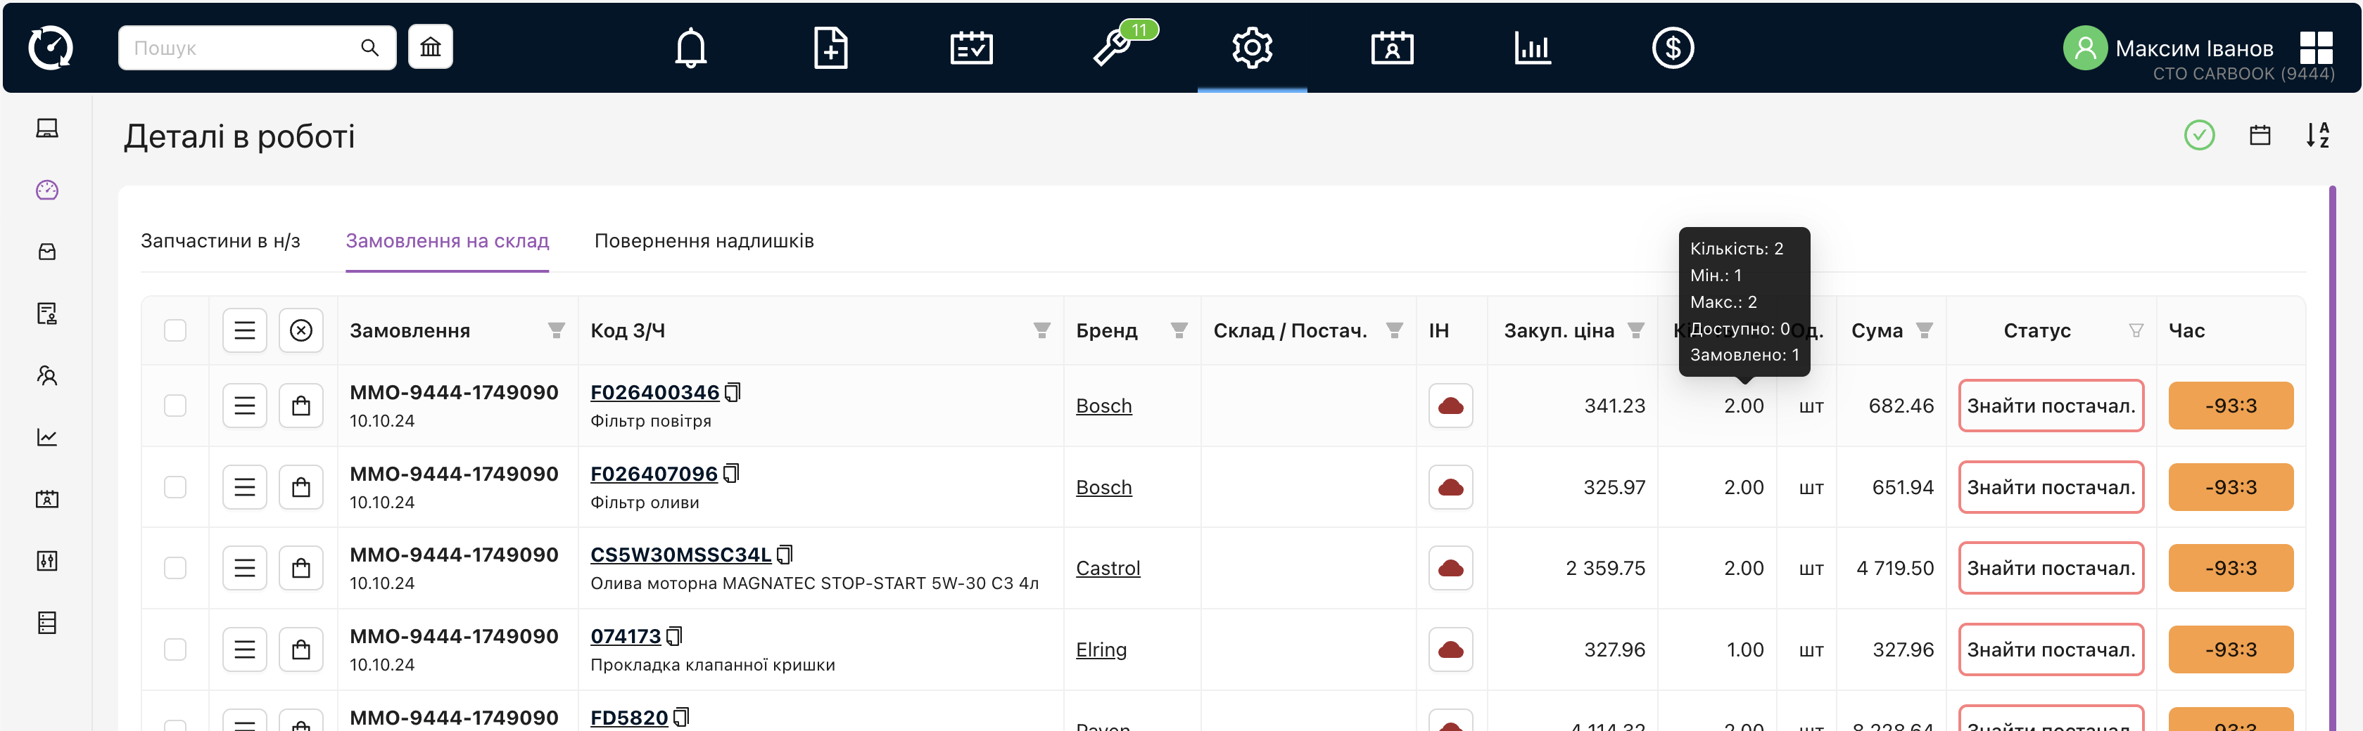Open the wrench icon with badge 11
This screenshot has width=2363, height=731.
[1112, 48]
